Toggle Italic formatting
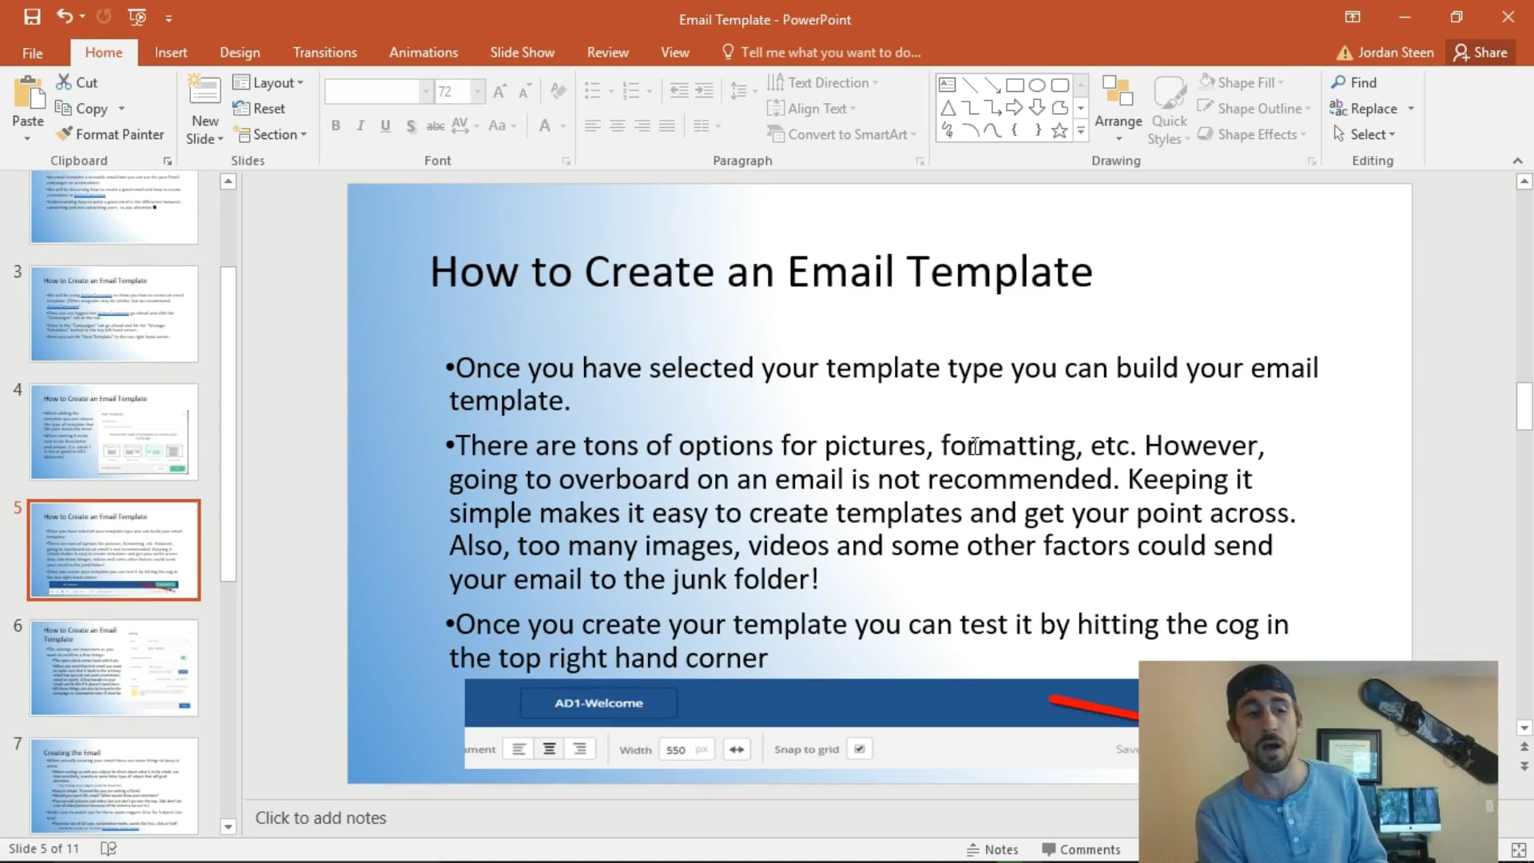This screenshot has width=1534, height=863. [x=360, y=125]
